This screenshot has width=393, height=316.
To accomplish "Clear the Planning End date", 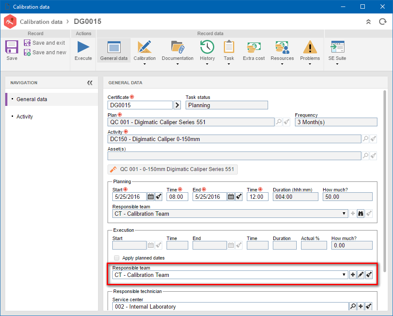I will (239, 197).
